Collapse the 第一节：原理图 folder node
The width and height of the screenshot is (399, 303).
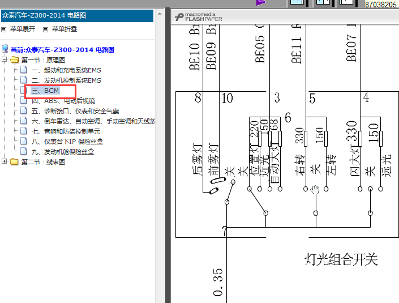[4, 59]
